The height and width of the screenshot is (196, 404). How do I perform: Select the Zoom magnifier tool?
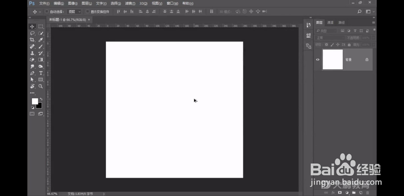click(41, 86)
